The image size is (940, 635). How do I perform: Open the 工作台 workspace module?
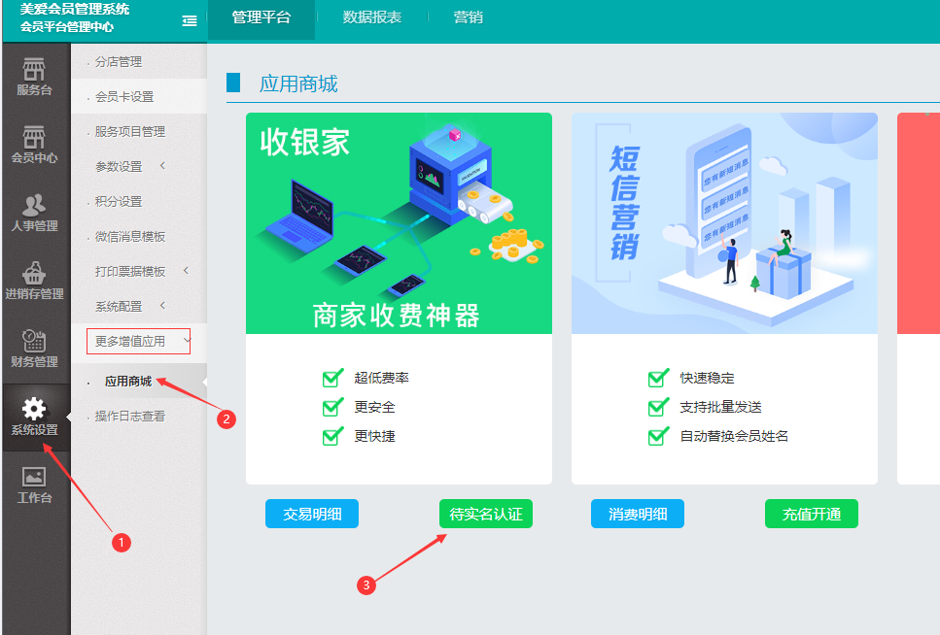[x=36, y=483]
